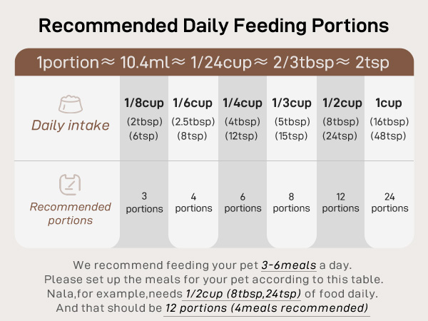Viewport: 428px width, 321px height.
Task: Click the "4 portions" table cell
Action: coord(193,202)
